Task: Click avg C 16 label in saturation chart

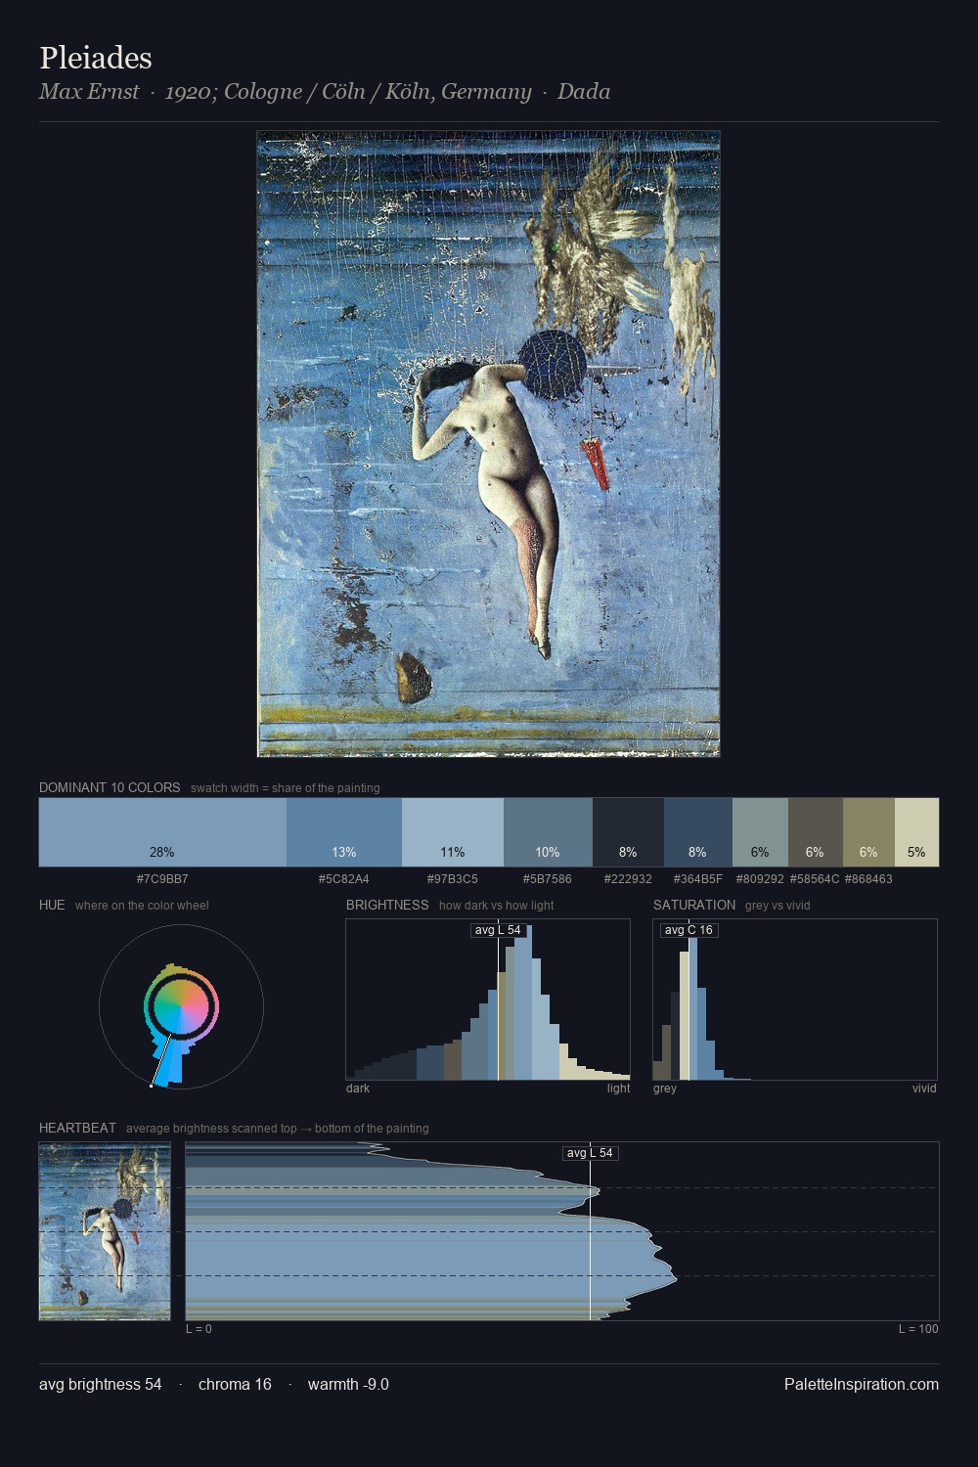Action: [x=689, y=930]
